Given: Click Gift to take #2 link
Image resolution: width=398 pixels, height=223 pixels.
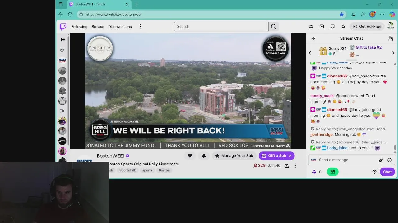Looking at the screenshot, I should tap(369, 47).
